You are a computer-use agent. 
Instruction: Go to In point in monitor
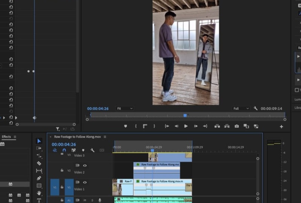pos(167,126)
